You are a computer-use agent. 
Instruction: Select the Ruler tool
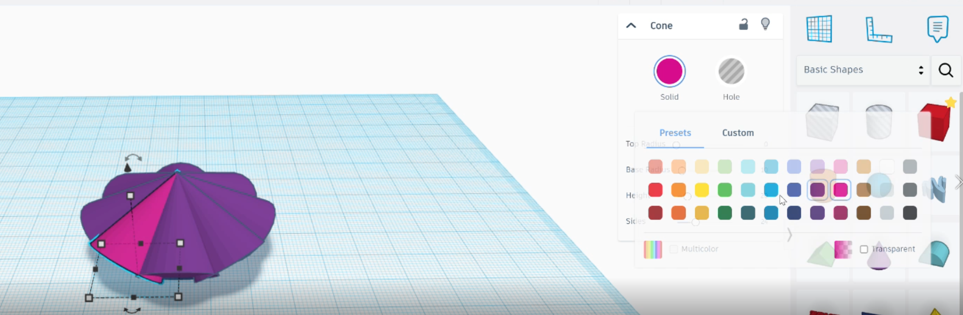(x=879, y=30)
